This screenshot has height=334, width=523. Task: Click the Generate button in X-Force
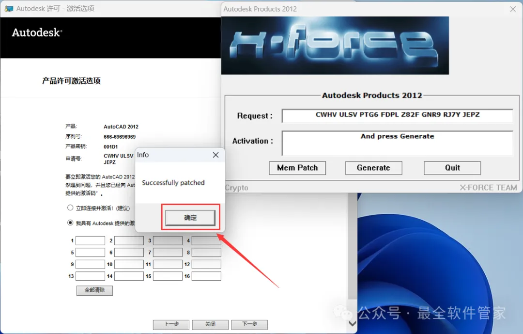tap(373, 168)
